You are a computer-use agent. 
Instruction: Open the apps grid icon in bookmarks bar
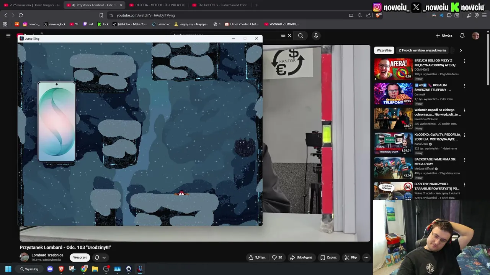click(5, 24)
